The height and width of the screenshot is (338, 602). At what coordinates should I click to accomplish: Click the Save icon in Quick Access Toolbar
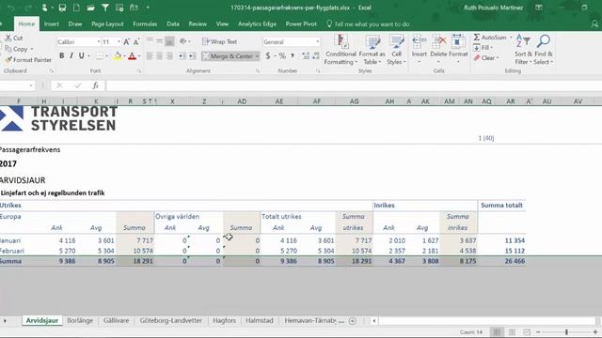coord(62,8)
